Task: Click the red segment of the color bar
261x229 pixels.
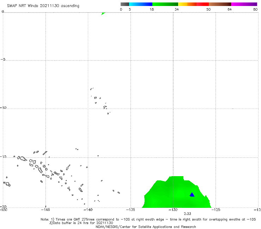Action: tap(202, 4)
